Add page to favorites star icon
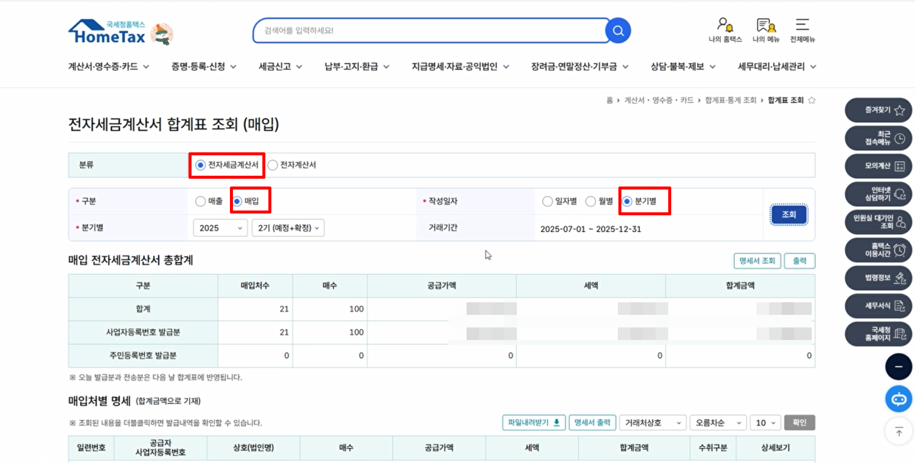 [x=812, y=100]
